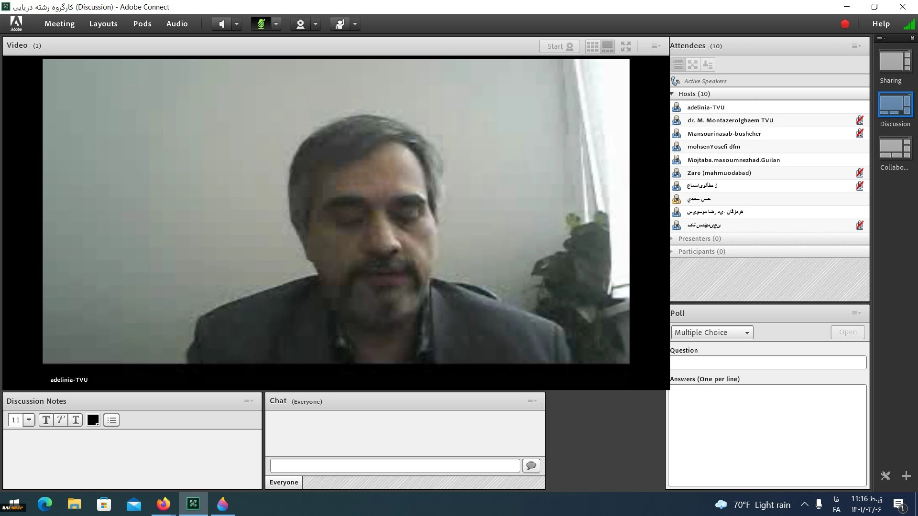
Task: Click the raise hand status icon
Action: (340, 24)
